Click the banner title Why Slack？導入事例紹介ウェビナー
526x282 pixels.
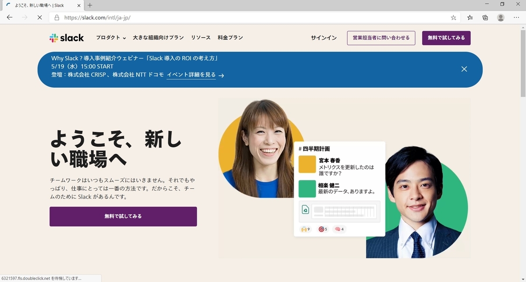[x=135, y=58]
